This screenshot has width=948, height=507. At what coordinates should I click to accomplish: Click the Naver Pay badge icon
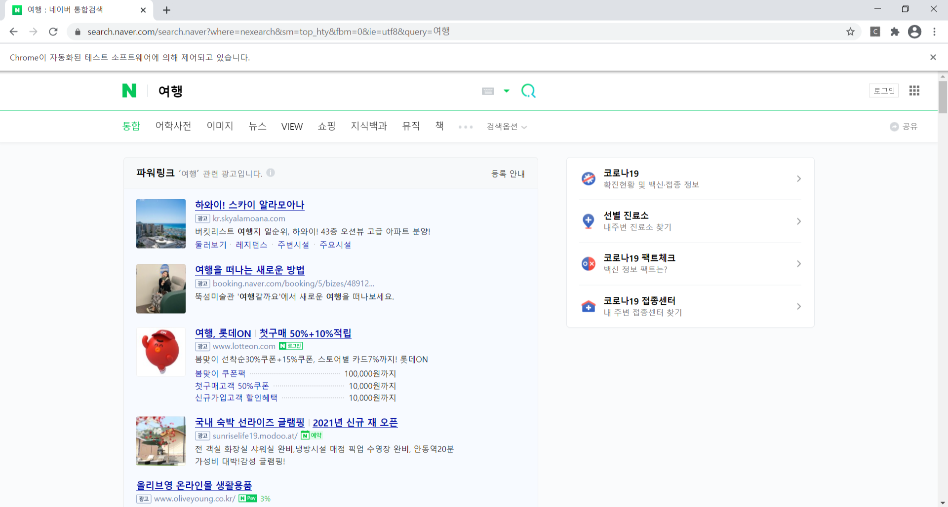click(x=248, y=498)
